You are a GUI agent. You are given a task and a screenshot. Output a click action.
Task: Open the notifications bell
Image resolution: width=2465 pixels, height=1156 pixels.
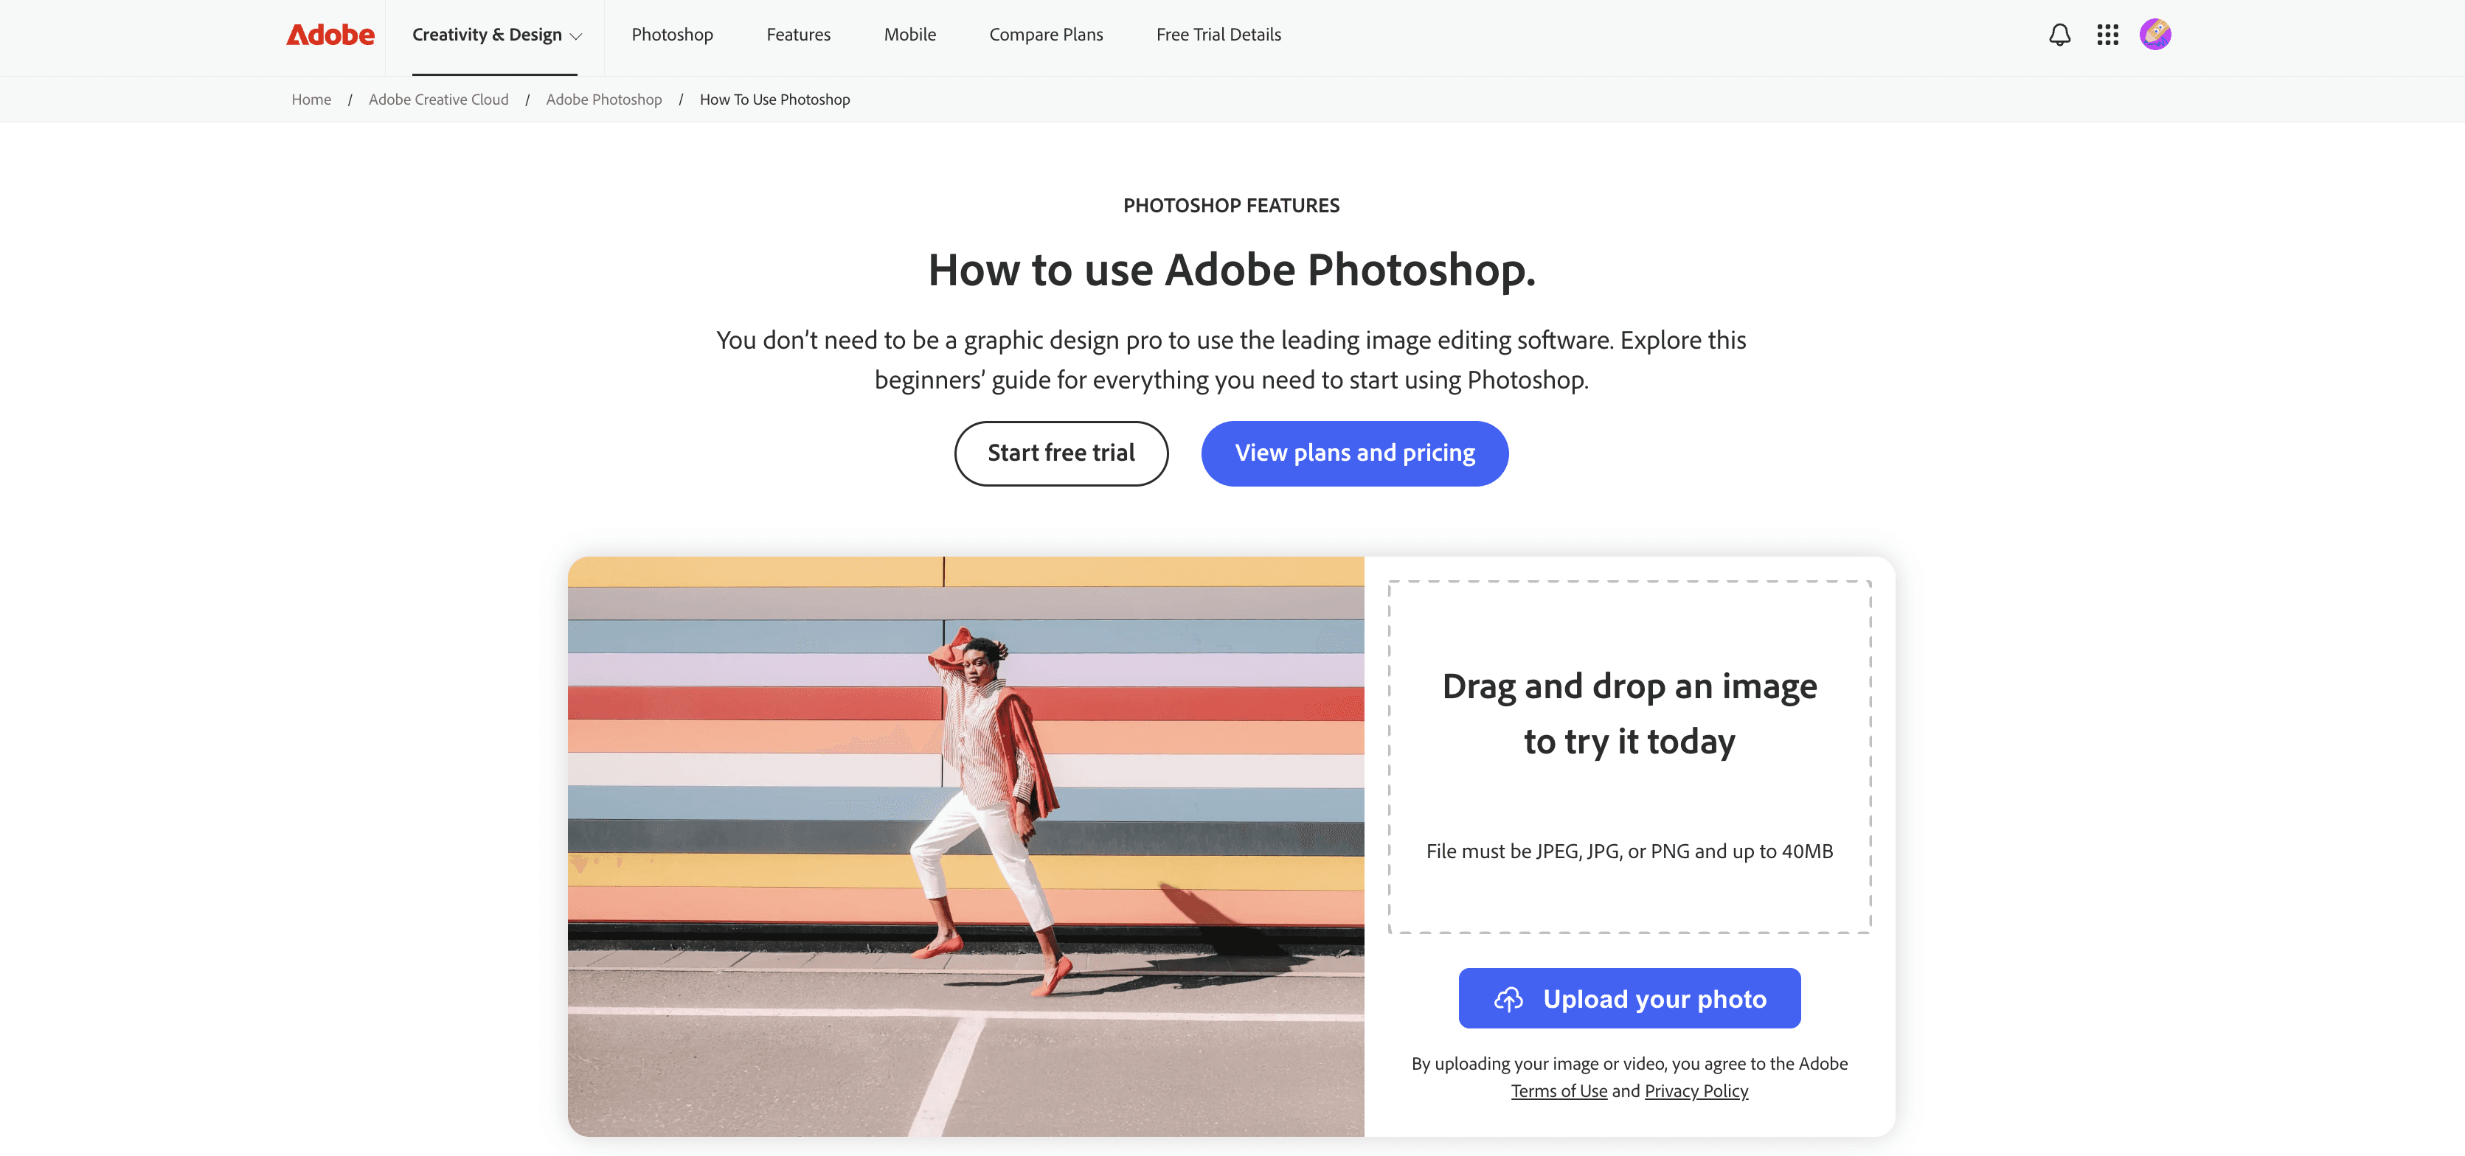coord(2059,35)
